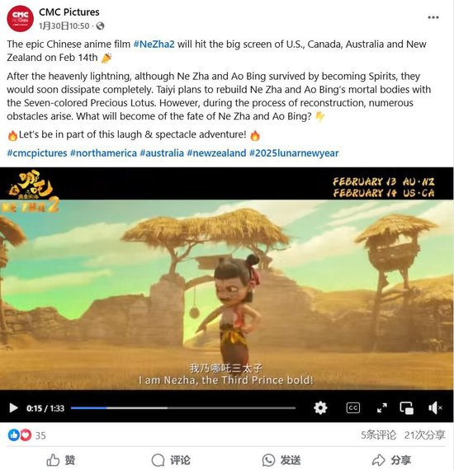Expand video to fullscreen

[x=381, y=408]
